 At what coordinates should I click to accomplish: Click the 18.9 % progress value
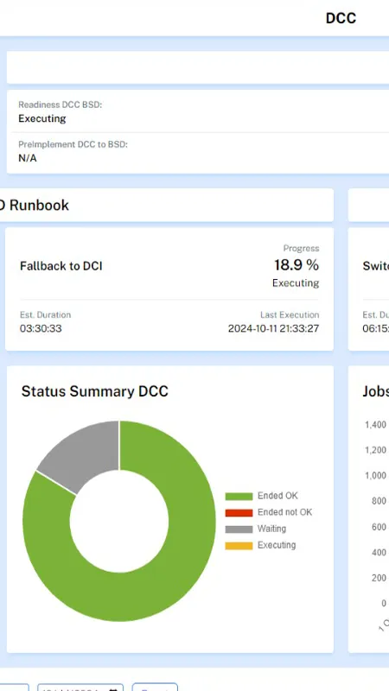pos(297,265)
